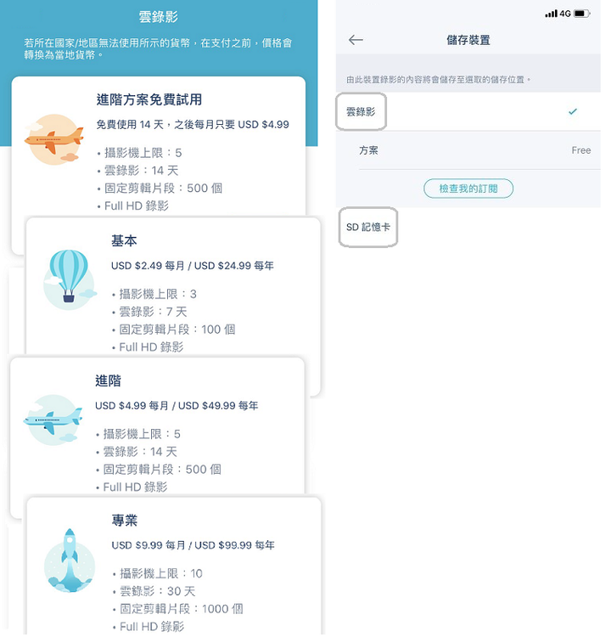
Task: Choose the 進階方案免費試用 card title
Action: click(x=149, y=99)
